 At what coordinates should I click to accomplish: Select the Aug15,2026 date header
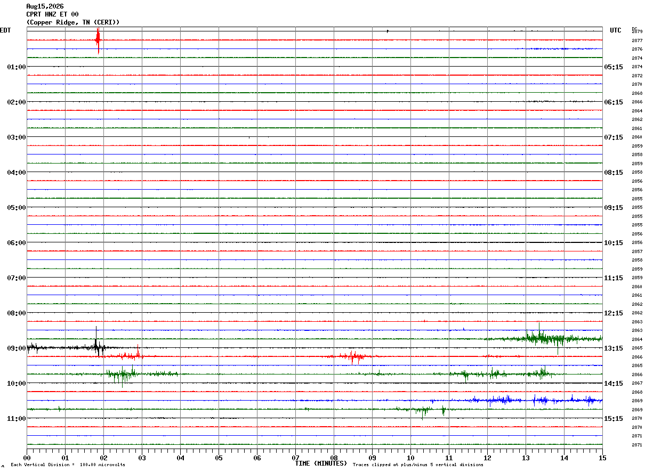[x=45, y=6]
